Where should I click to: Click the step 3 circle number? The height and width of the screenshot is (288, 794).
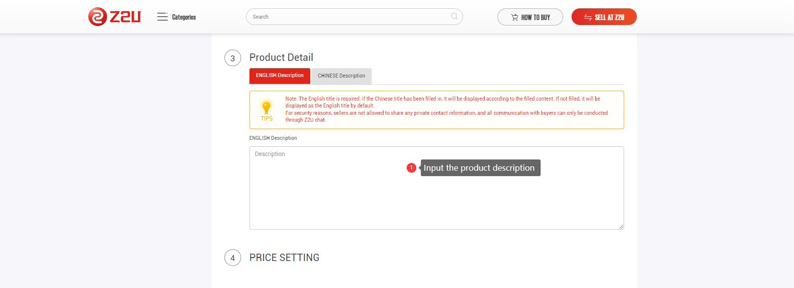point(233,58)
